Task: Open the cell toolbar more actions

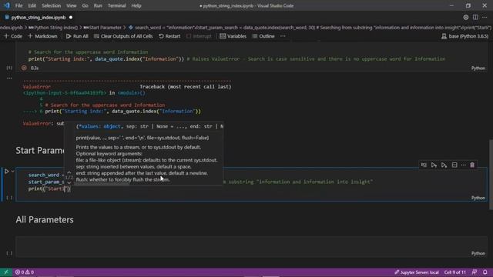Action: 463,165
